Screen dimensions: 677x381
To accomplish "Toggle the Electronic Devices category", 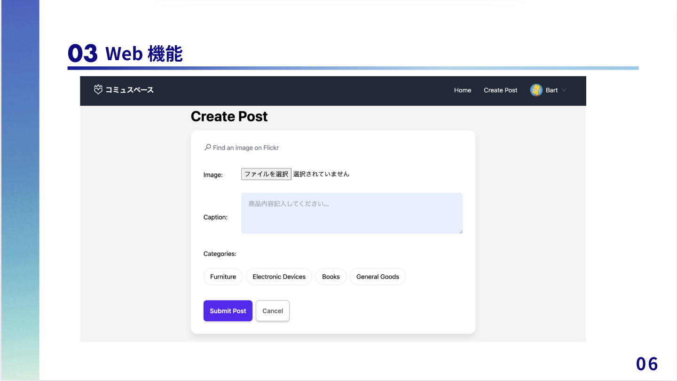I will coord(279,277).
